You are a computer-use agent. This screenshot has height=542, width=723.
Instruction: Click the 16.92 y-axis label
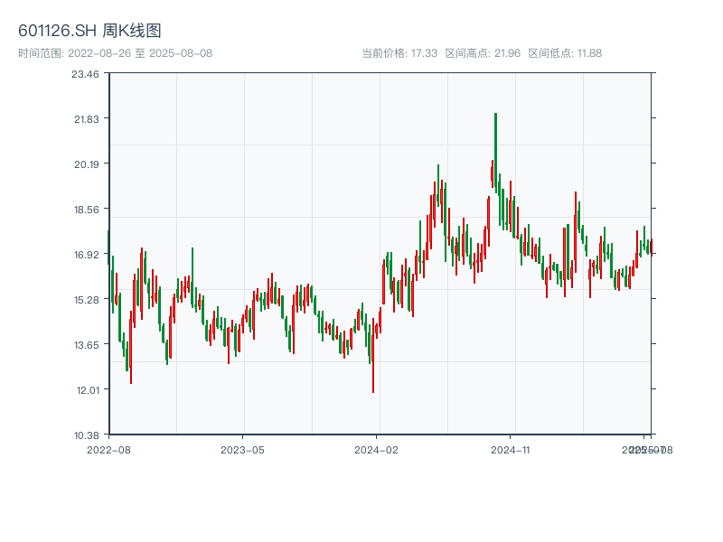[85, 255]
